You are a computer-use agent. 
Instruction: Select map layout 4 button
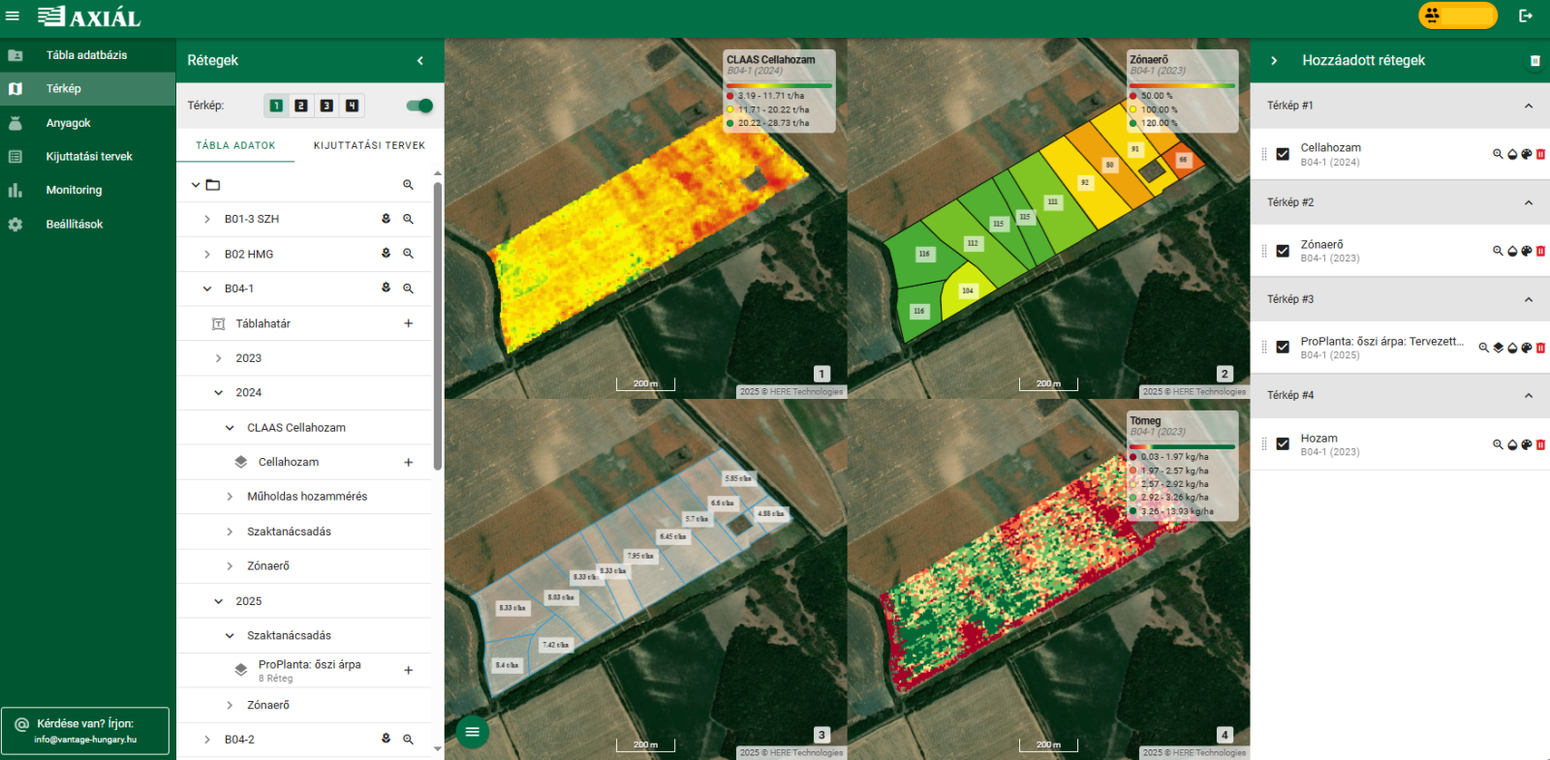[x=352, y=106]
